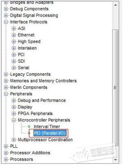Click the green dot beside Interval Timer

[29, 126]
